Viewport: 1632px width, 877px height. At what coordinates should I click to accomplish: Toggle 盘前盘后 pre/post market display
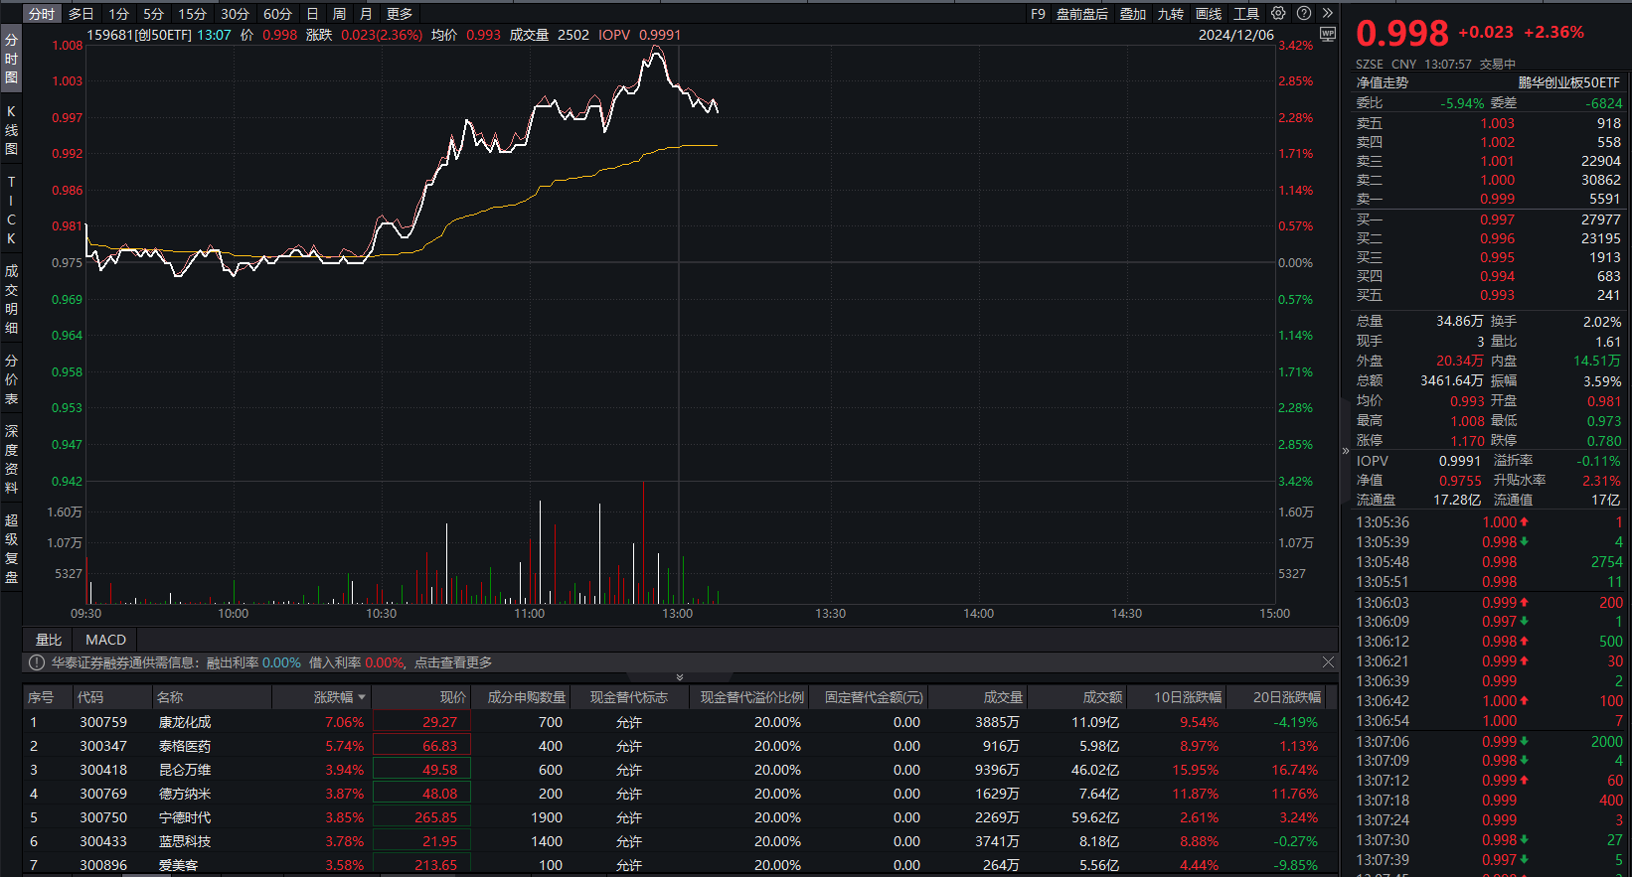pos(1082,14)
